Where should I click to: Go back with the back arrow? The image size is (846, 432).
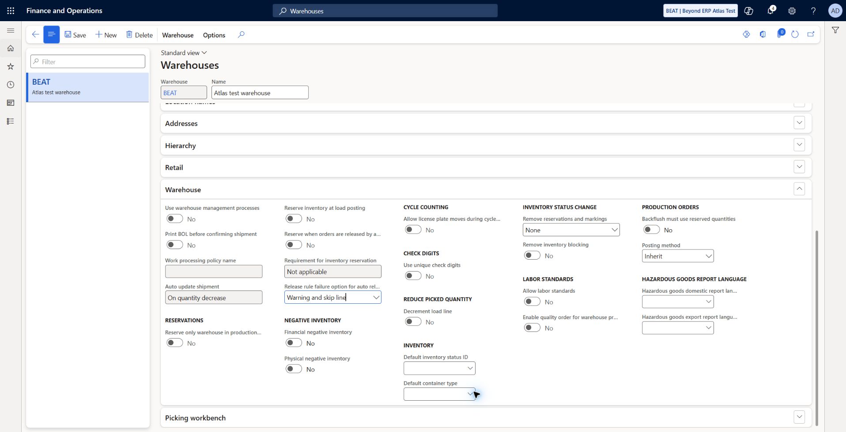click(x=35, y=34)
